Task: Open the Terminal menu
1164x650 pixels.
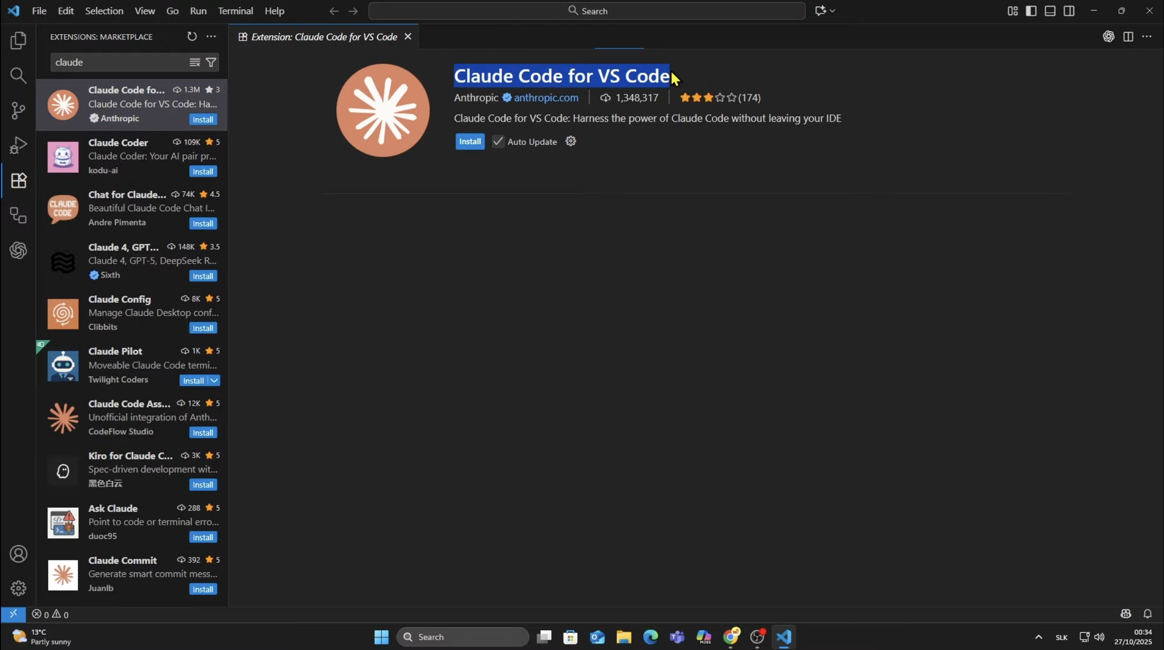Action: coord(235,11)
